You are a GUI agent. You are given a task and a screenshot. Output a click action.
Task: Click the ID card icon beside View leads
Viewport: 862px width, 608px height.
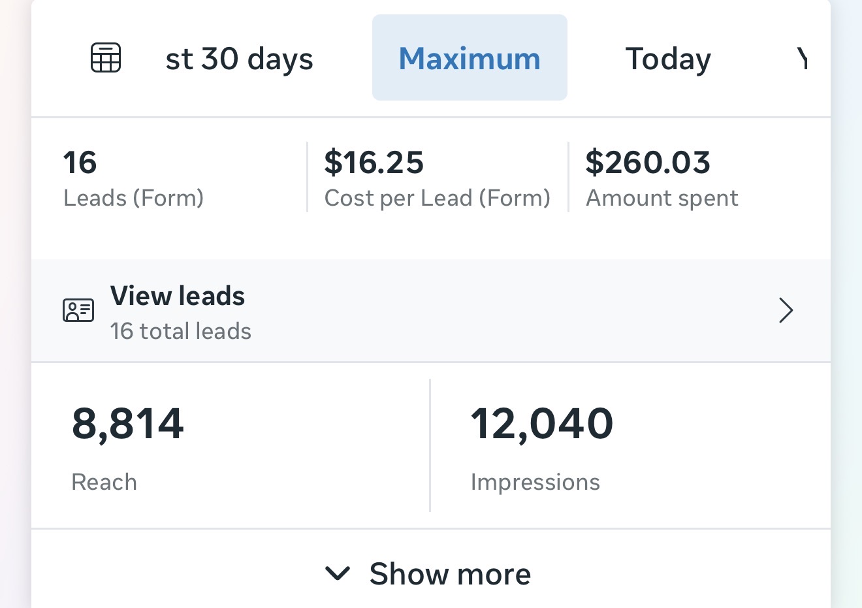tap(78, 311)
